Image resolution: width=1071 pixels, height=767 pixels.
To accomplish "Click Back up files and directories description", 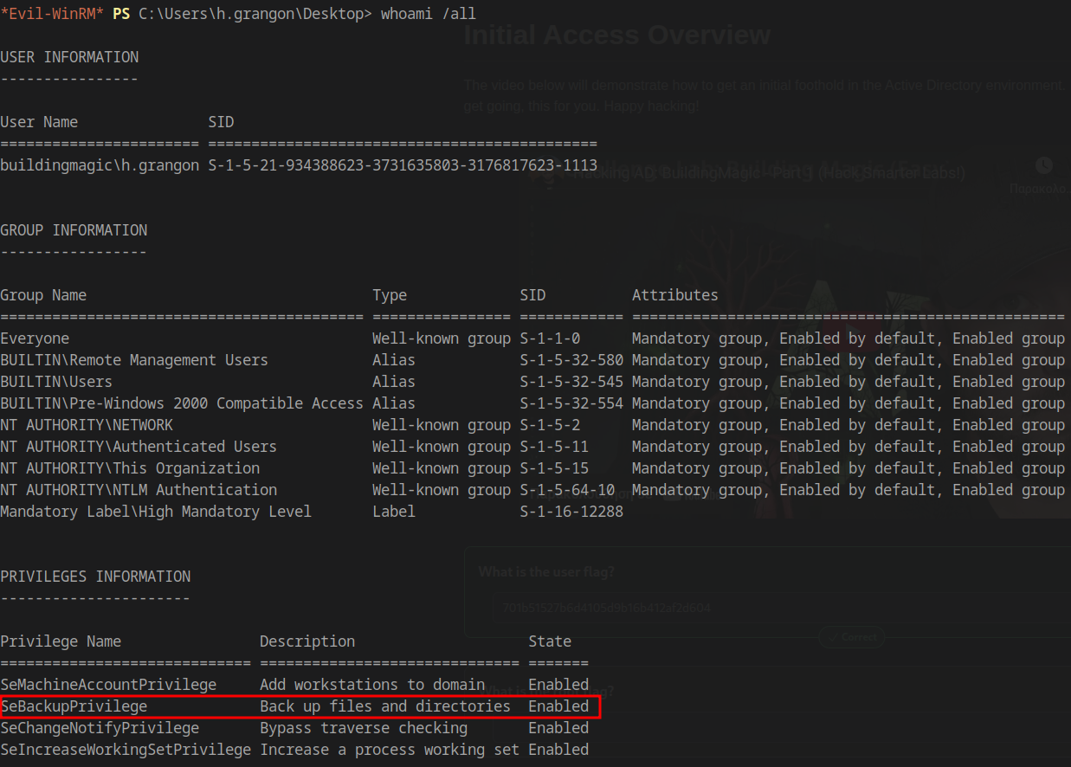I will click(385, 706).
